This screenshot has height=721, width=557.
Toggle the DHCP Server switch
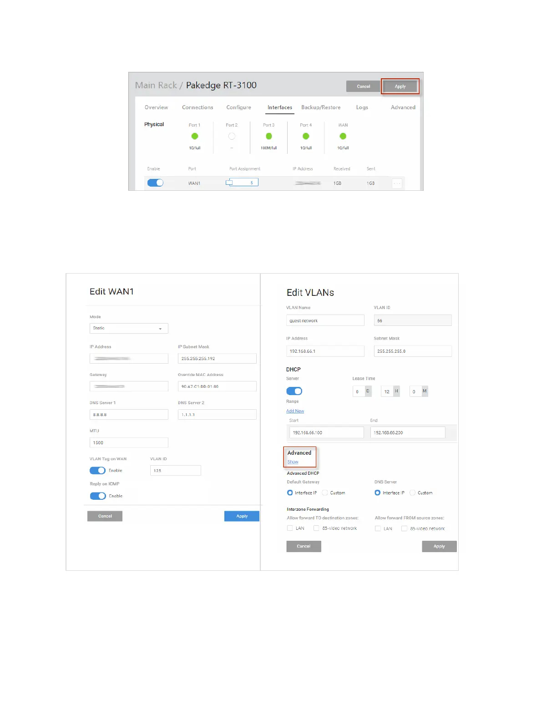click(x=294, y=391)
